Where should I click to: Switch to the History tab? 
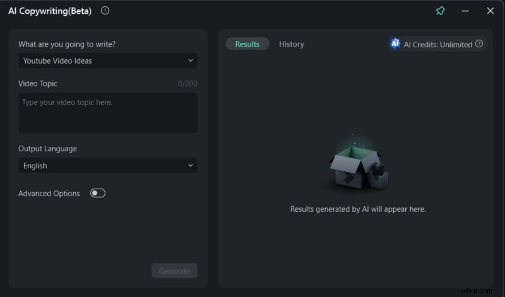point(292,44)
